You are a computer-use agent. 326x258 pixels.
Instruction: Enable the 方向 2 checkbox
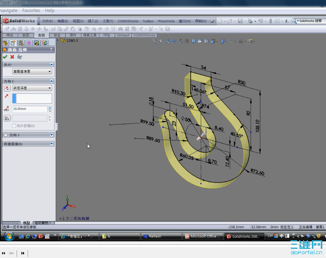pos(6,135)
